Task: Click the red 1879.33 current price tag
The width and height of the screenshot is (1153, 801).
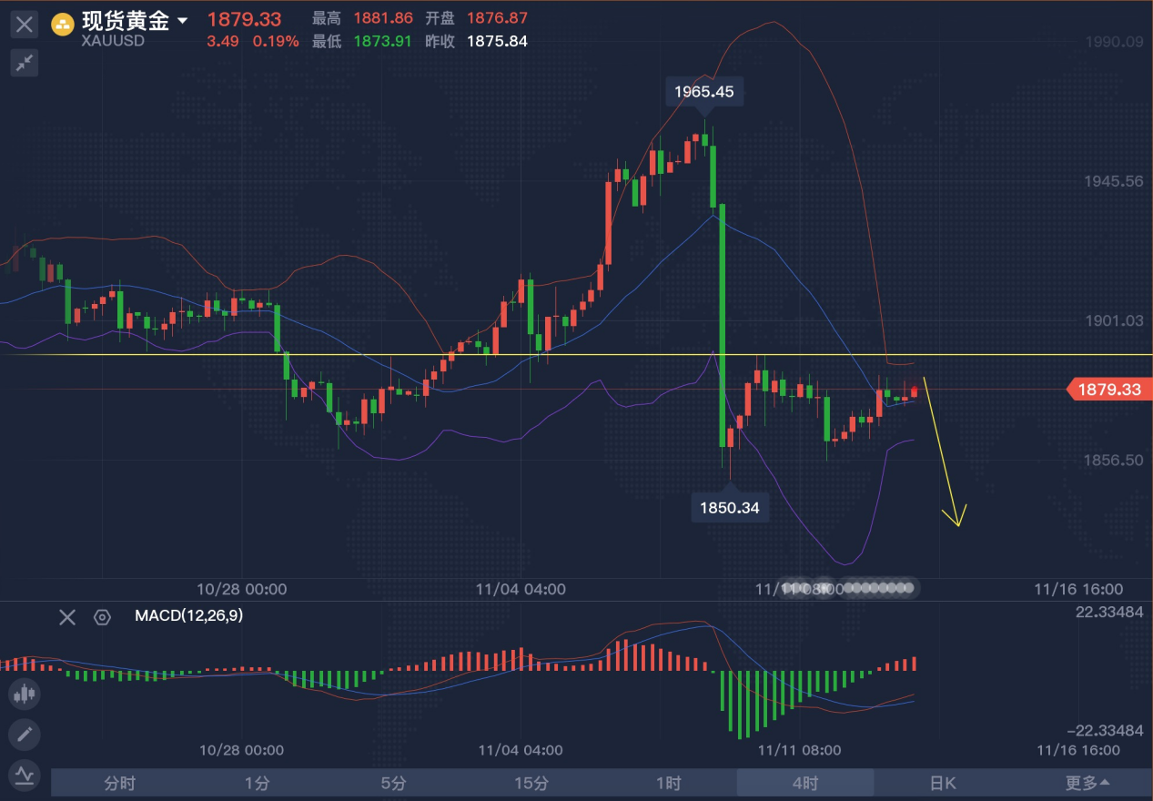Action: coord(1109,390)
